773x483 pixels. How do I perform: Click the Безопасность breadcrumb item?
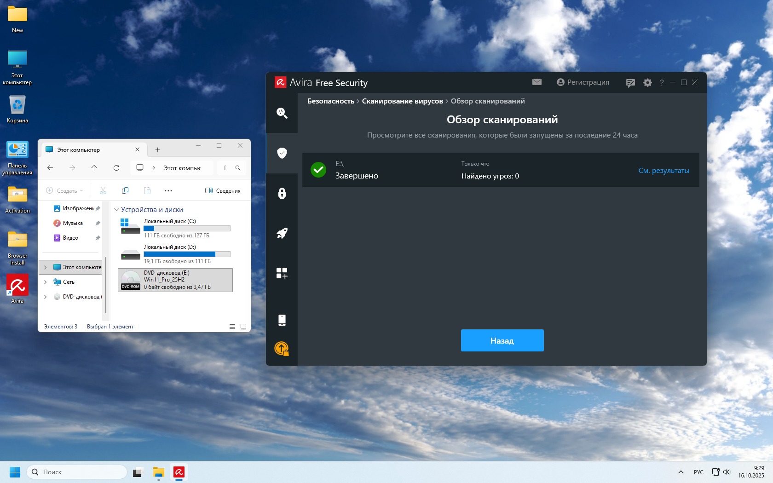point(330,101)
